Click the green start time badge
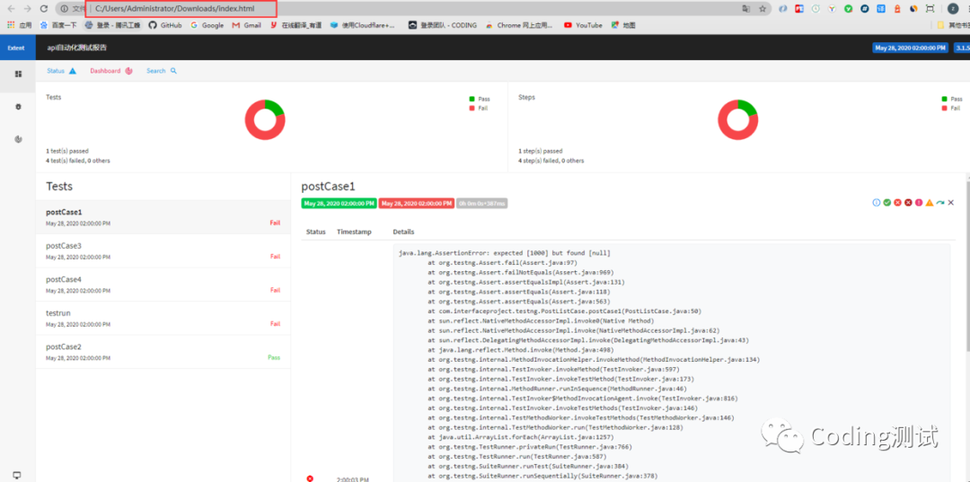The width and height of the screenshot is (970, 482). (x=339, y=204)
